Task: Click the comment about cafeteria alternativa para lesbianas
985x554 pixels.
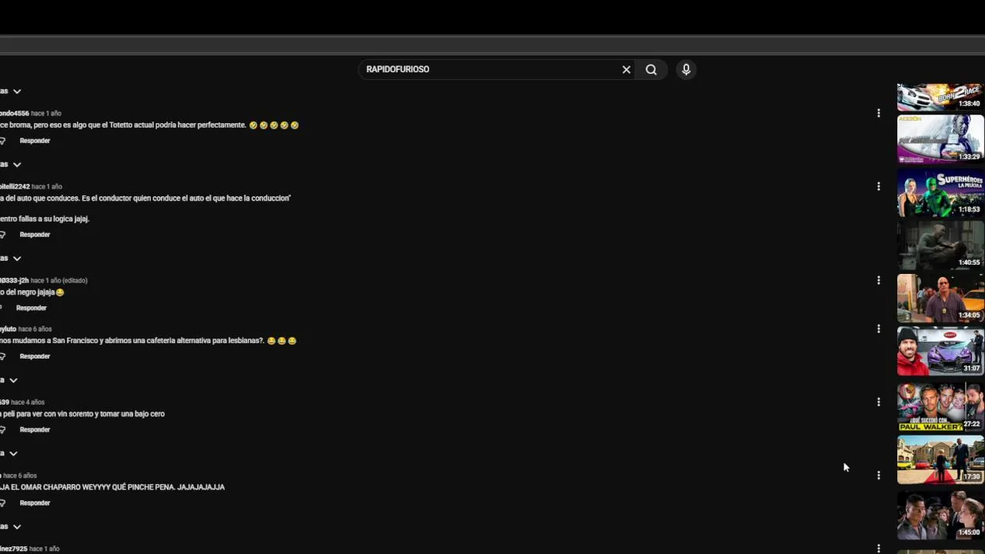Action: [149, 341]
